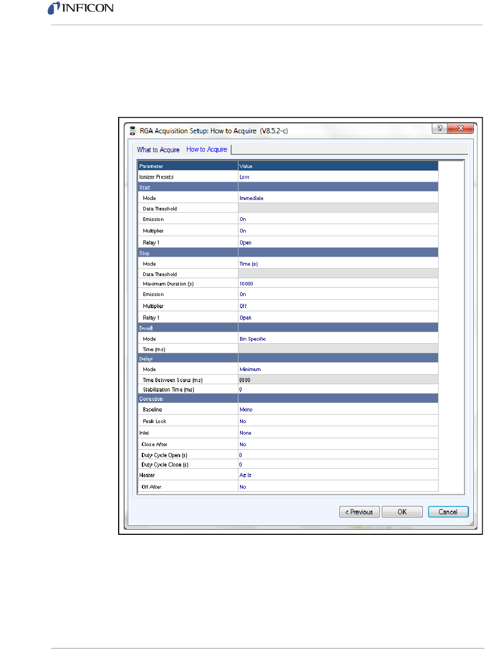The height and width of the screenshot is (665, 499).
Task: Click the 'Duty Cycle Close (s)' parameter label
Action: [165, 465]
